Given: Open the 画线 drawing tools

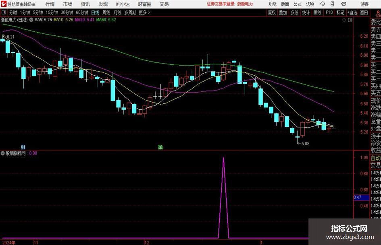Looking at the screenshot, I should coord(317,12).
